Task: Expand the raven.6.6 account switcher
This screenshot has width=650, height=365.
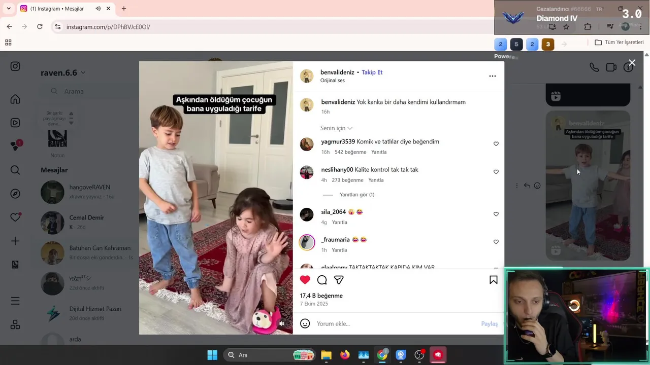Action: click(63, 72)
